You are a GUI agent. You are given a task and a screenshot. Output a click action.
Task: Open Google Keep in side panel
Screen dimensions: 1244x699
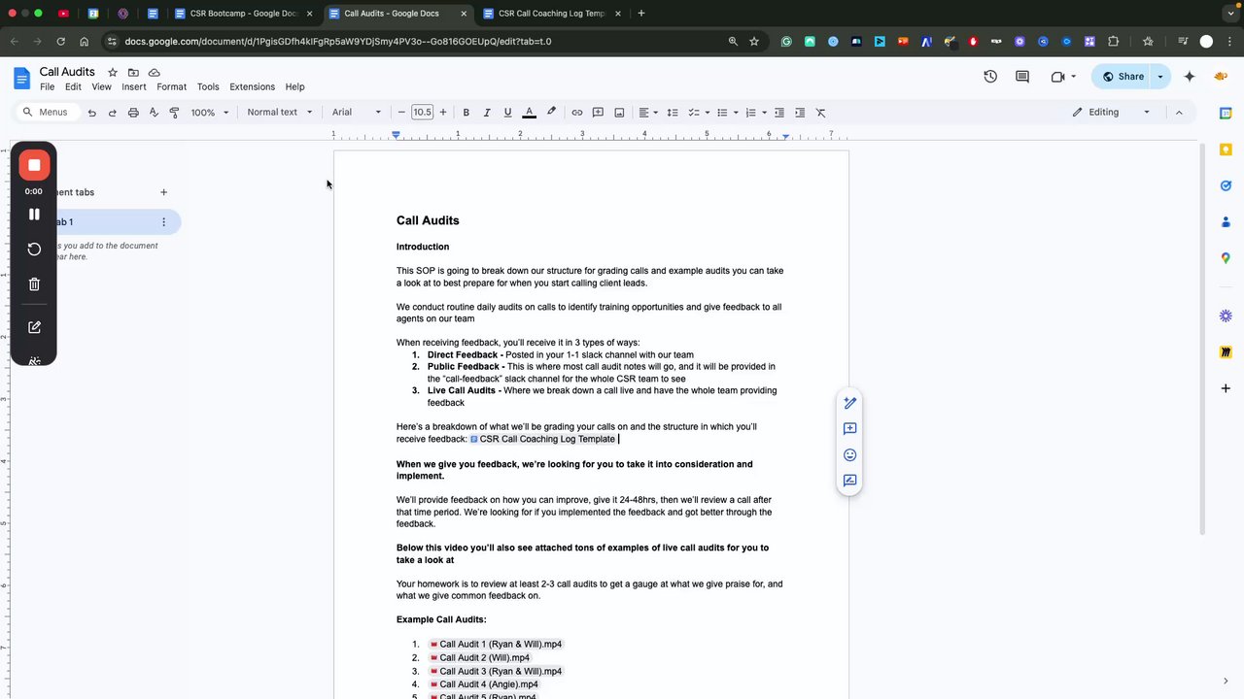click(1226, 150)
